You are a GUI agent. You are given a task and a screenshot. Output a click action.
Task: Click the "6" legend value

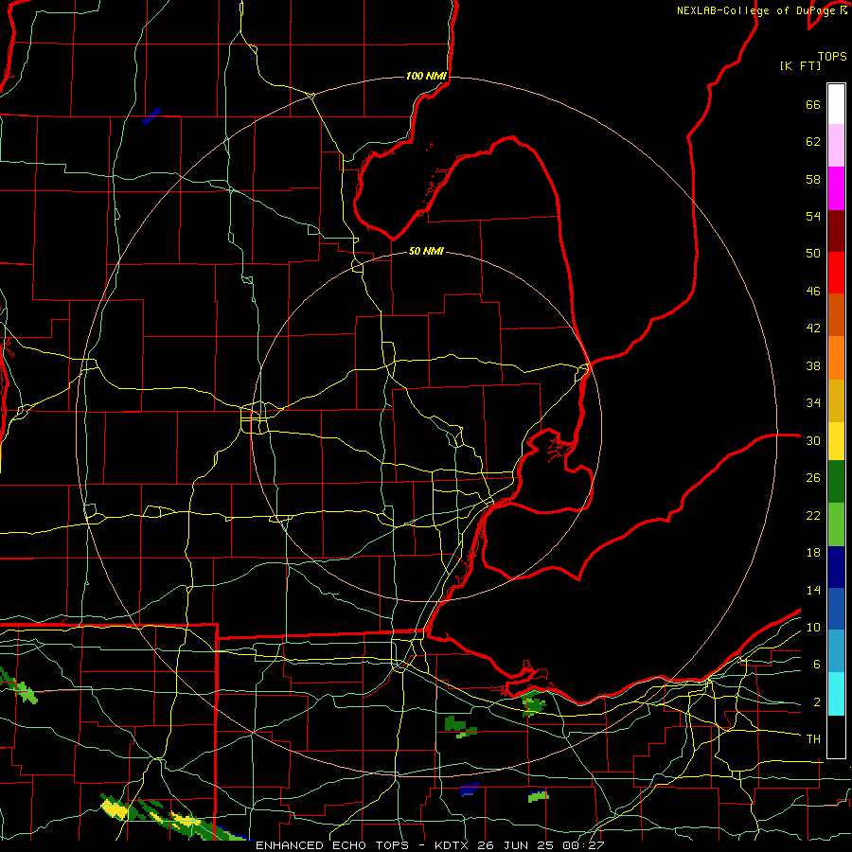817,665
